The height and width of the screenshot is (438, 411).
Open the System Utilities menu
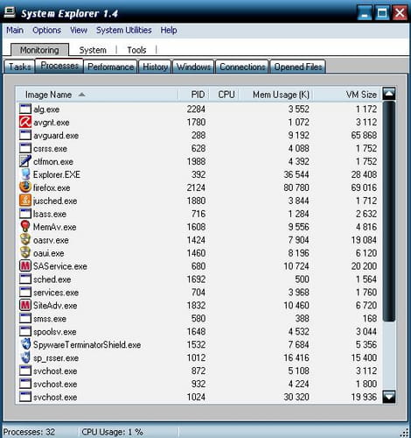124,30
